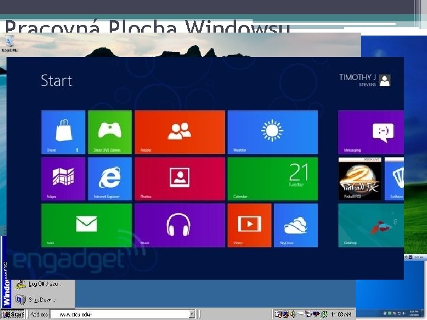
Task: Click the speaker volume icon in the classic tray
Action: 292,314
